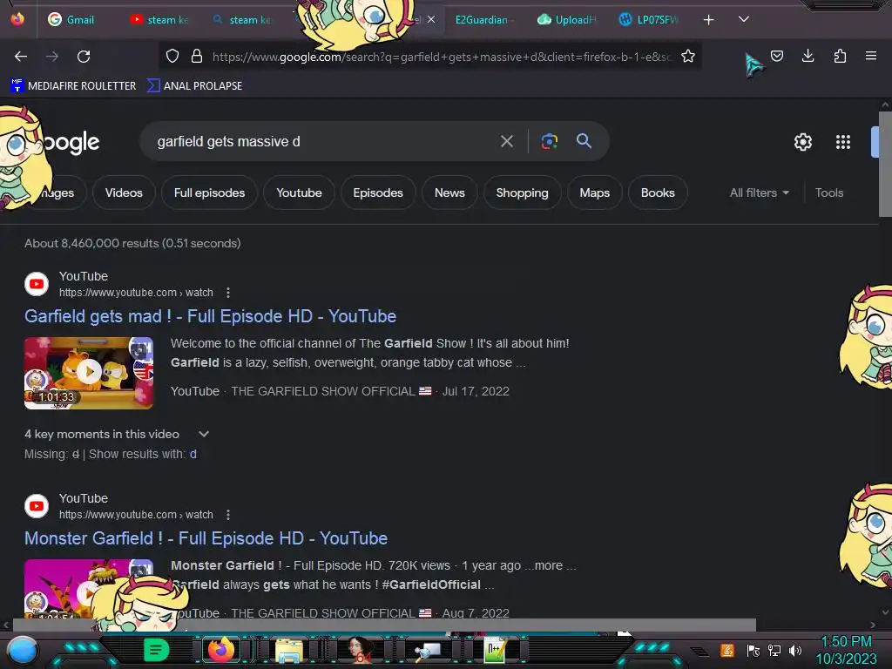Open network icon in system tray
Image resolution: width=892 pixels, height=669 pixels.
tap(774, 650)
